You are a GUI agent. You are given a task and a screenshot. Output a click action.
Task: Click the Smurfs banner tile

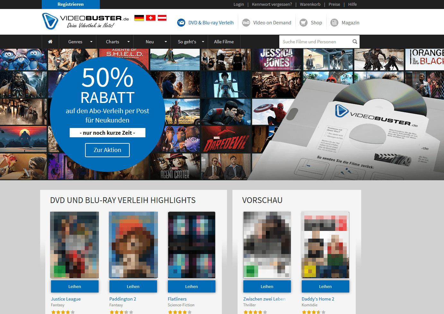23,59
